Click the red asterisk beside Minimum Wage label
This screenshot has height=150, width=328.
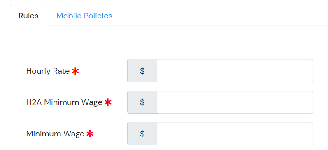coord(90,134)
